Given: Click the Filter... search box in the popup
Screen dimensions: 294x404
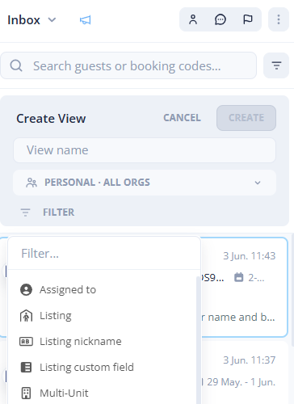Looking at the screenshot, I should click(x=104, y=254).
